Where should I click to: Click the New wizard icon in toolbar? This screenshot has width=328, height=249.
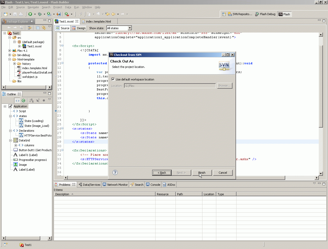click(6, 14)
